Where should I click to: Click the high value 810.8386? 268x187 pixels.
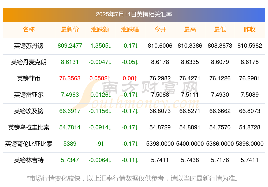[190, 46]
